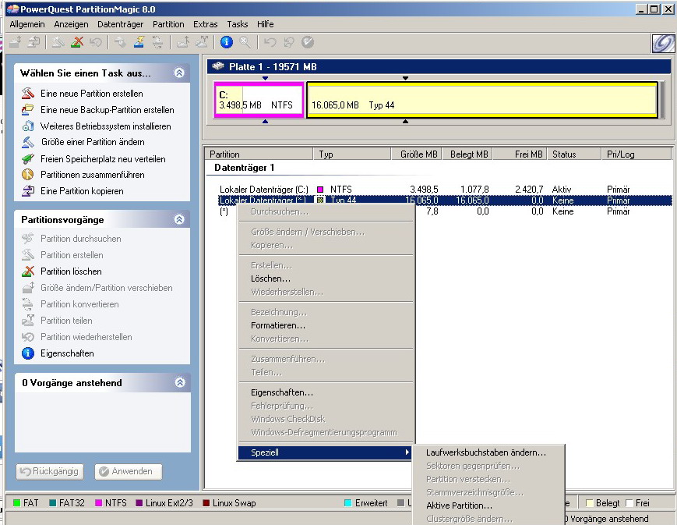
Task: Collapse the 0 Vorgänge anstehend panel
Action: 180,382
